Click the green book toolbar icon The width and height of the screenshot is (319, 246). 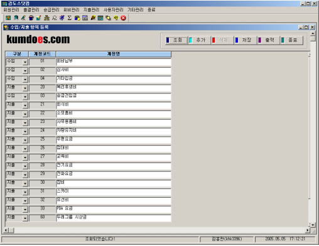tap(16, 18)
